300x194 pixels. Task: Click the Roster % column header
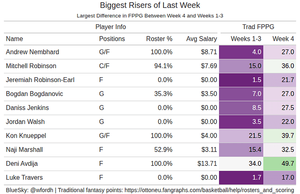point(159,39)
